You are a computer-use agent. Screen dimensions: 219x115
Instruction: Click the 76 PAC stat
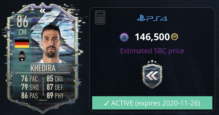[x=30, y=79]
